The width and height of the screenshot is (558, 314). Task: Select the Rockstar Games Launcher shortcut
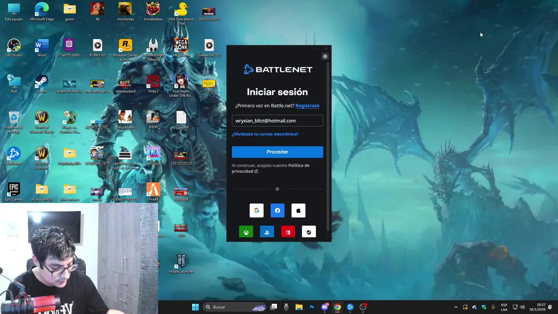125,50
